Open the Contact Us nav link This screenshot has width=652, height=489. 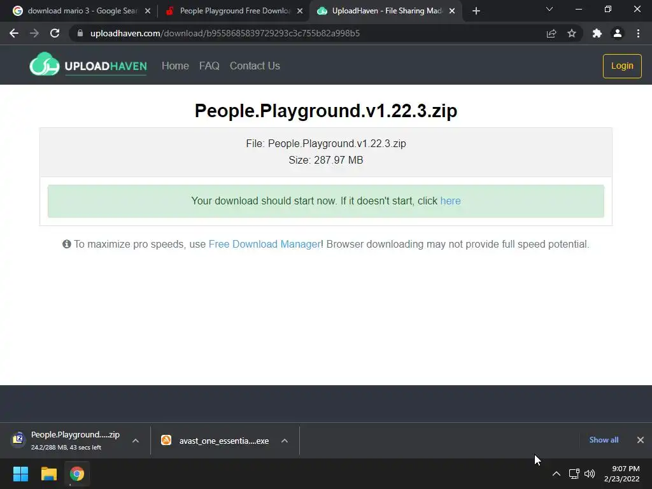point(255,66)
